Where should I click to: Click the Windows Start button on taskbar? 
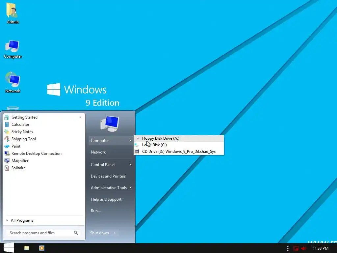[9, 248]
